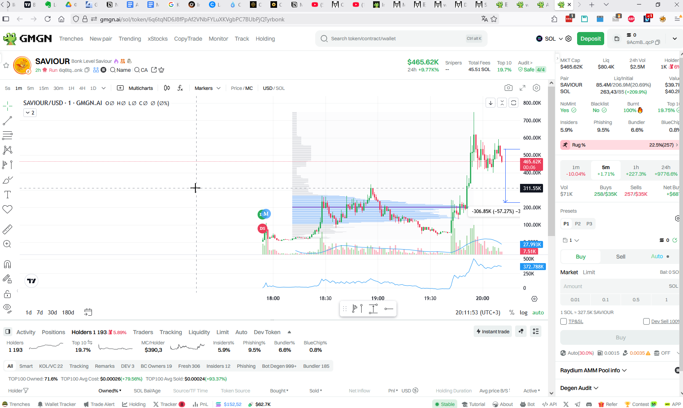
Task: Open the Traders tab
Action: pyautogui.click(x=143, y=332)
